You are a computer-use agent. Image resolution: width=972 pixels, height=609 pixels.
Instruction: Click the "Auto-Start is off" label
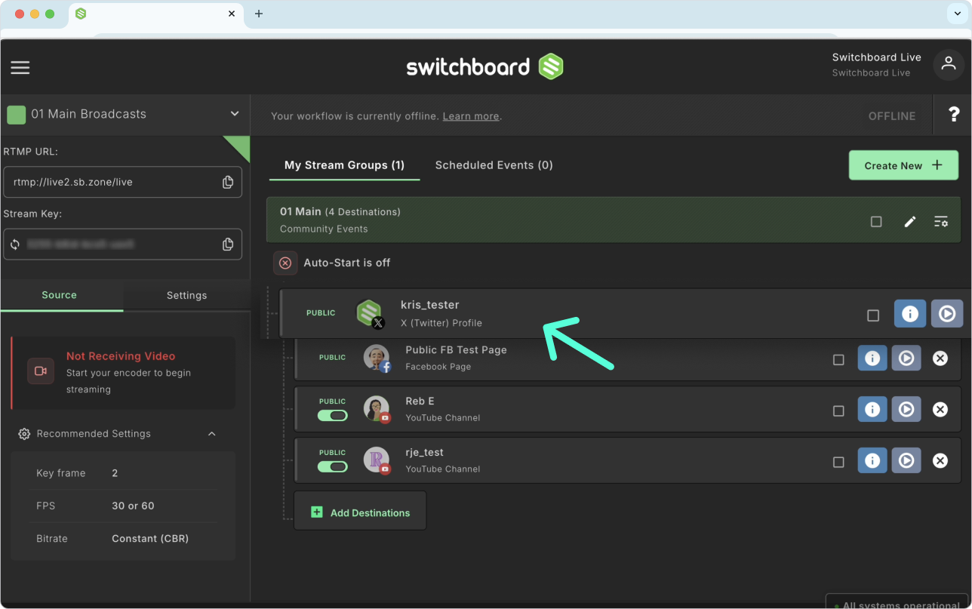347,263
